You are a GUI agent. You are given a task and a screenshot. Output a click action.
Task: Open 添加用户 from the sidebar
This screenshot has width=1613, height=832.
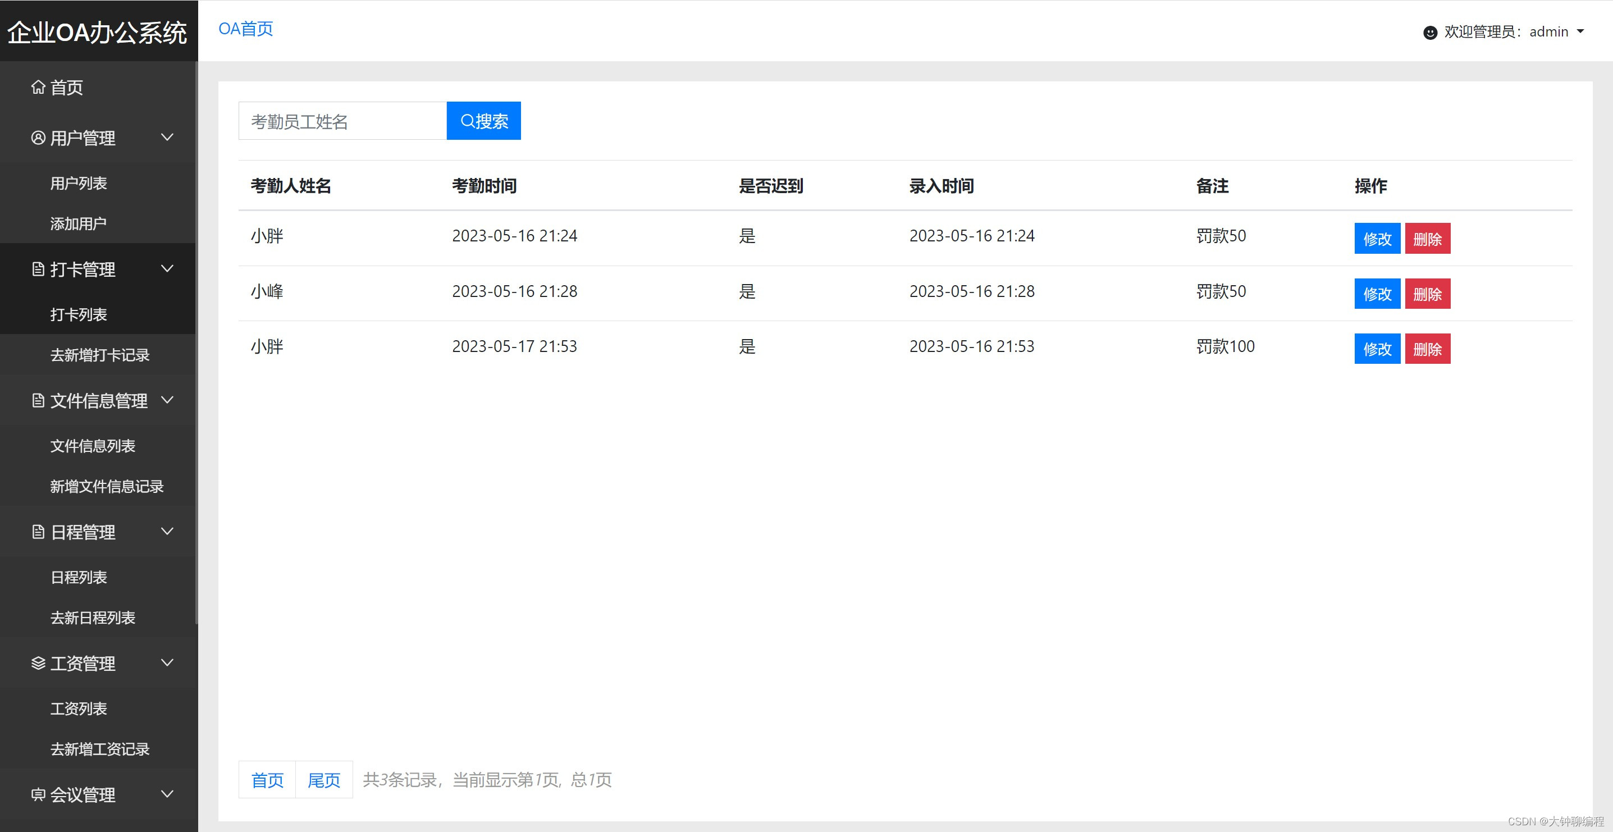click(x=79, y=223)
